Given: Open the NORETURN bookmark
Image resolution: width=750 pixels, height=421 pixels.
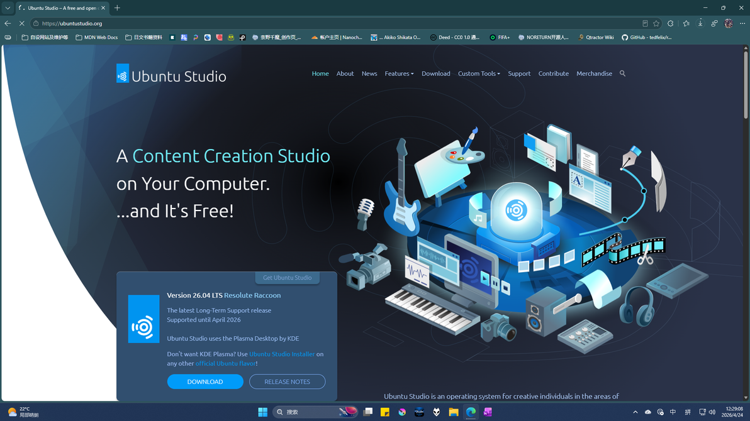Looking at the screenshot, I should pos(544,37).
